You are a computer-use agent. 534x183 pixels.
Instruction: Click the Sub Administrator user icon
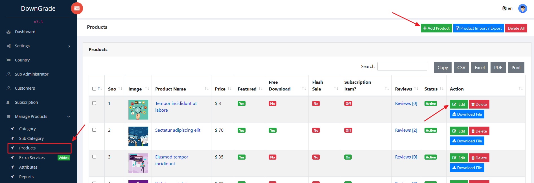point(8,74)
